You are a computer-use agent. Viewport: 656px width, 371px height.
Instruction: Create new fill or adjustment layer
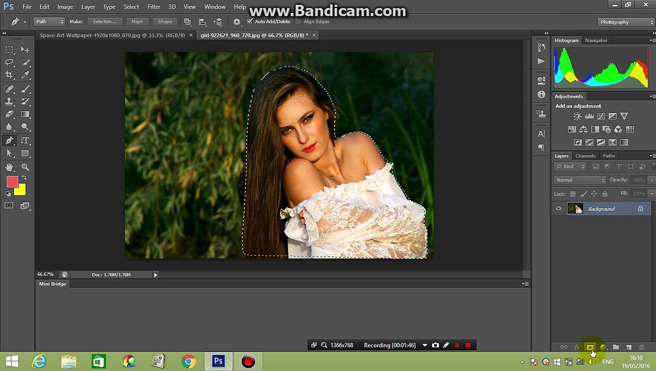[x=603, y=347]
